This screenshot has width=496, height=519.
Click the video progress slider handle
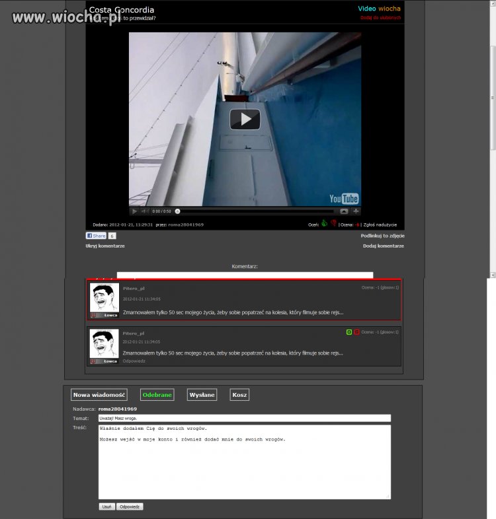pos(177,211)
